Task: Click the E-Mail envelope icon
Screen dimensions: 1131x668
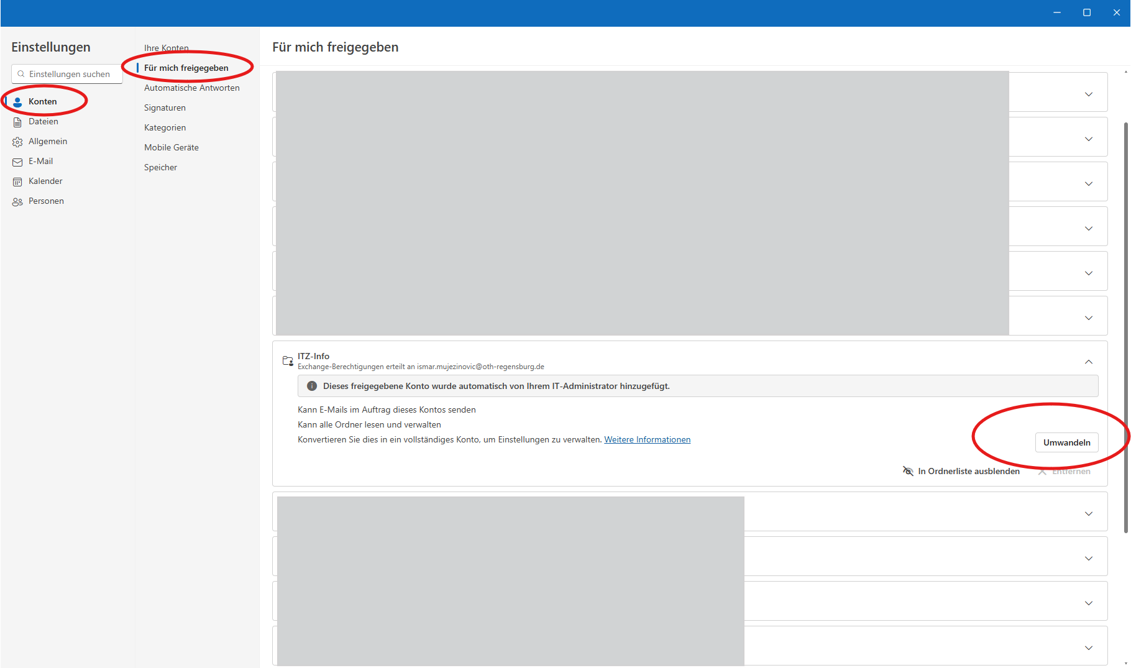Action: click(x=17, y=162)
